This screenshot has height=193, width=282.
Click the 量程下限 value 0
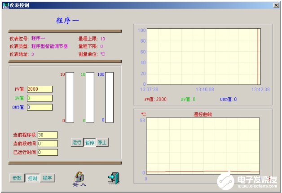[101, 46]
